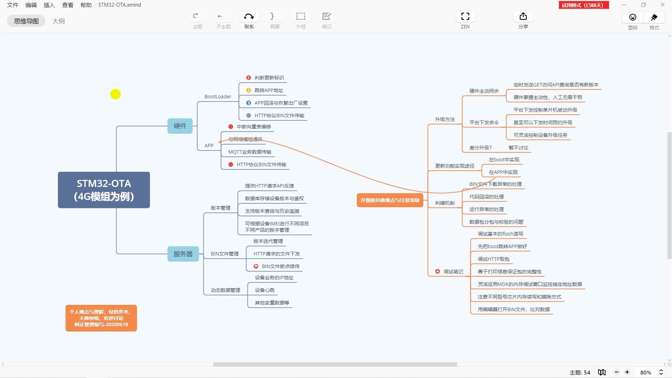Screen dimensions: 672x378
Task: Select the 服务器 main topic
Action: coord(183,254)
